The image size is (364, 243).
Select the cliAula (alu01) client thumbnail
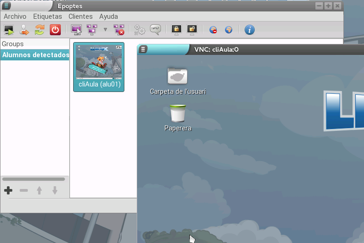coord(99,67)
